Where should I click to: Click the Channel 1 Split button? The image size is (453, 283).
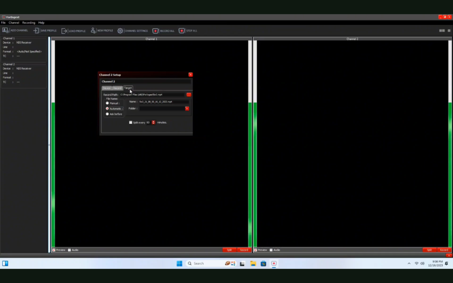(229, 250)
